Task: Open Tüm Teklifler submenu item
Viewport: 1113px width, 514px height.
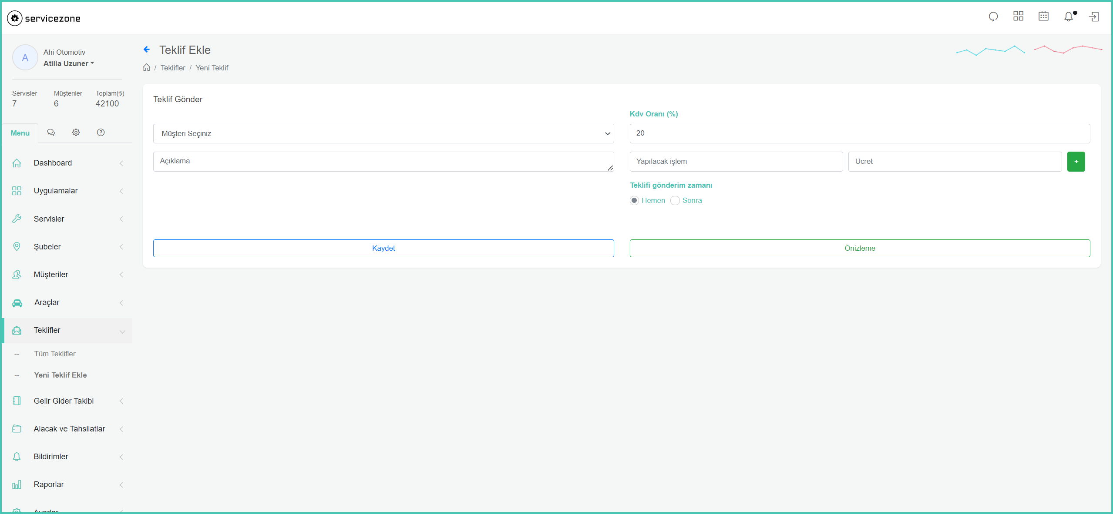Action: 55,354
